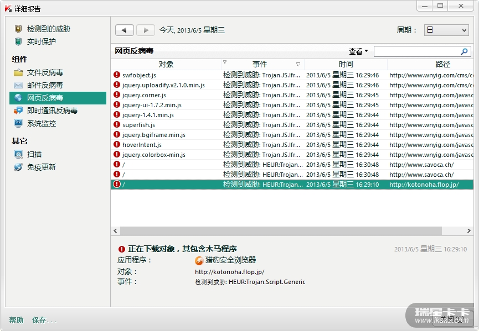The height and width of the screenshot is (331, 479).
Task: Select the jquery.bgiframe.min.js row
Action: (x=292, y=134)
